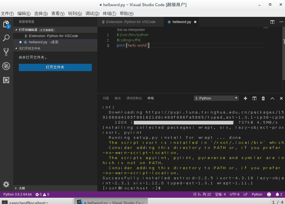Select Python 3.6.2 64-bit interpreter status

(17, 194)
